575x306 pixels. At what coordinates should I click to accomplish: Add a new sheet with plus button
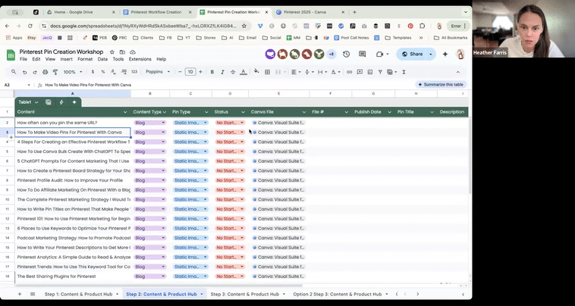tap(20, 295)
